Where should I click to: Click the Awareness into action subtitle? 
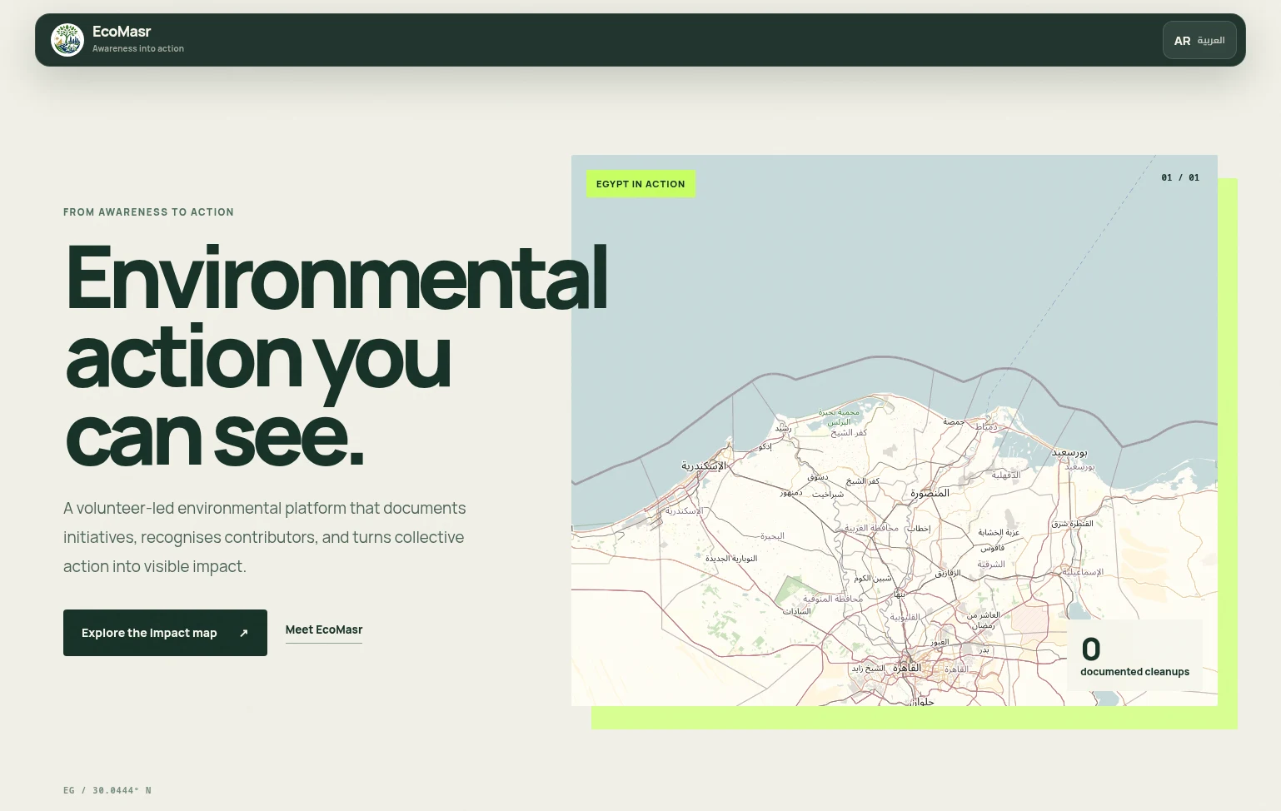click(x=138, y=48)
